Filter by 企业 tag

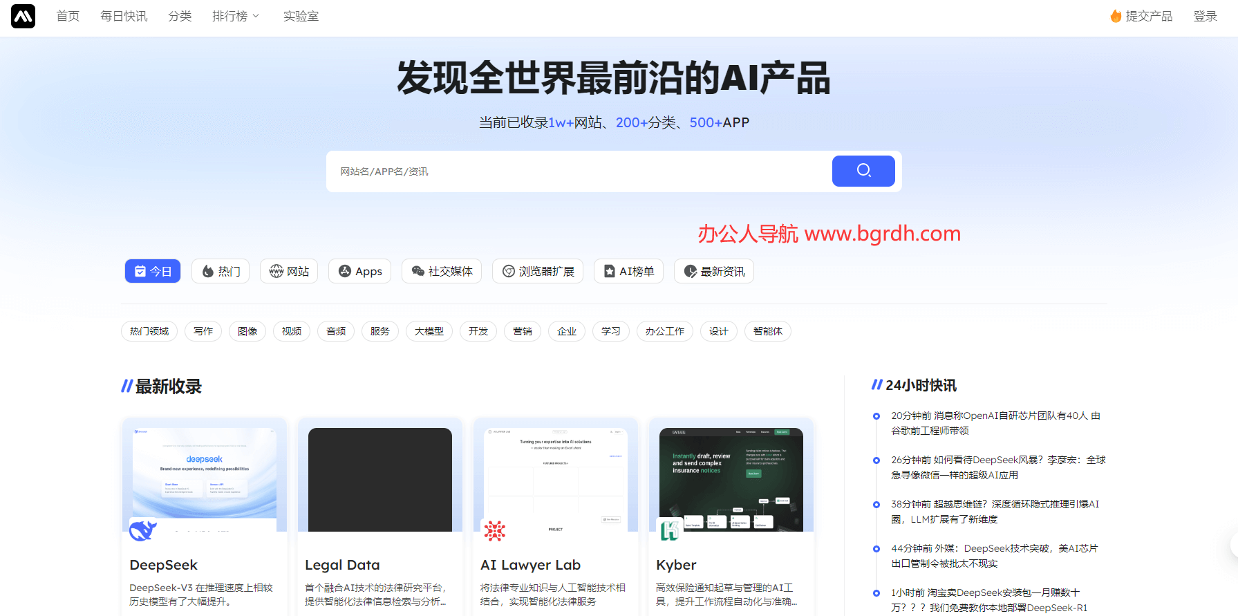(x=567, y=331)
